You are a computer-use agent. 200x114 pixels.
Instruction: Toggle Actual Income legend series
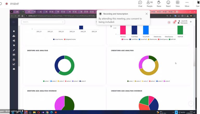click(58, 39)
